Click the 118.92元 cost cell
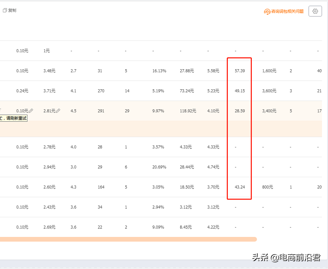Screen dimensions: 328x269 click(x=188, y=111)
